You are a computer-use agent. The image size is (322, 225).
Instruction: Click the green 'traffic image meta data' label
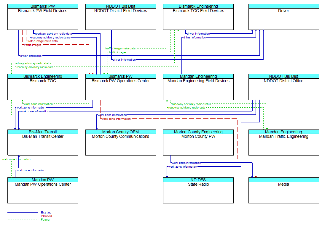point(120,48)
